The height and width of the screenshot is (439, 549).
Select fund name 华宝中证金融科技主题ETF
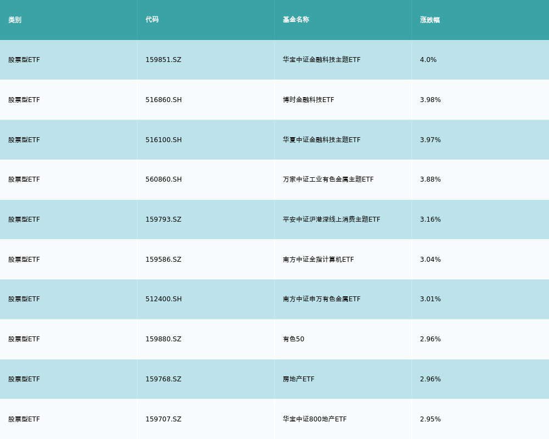321,60
